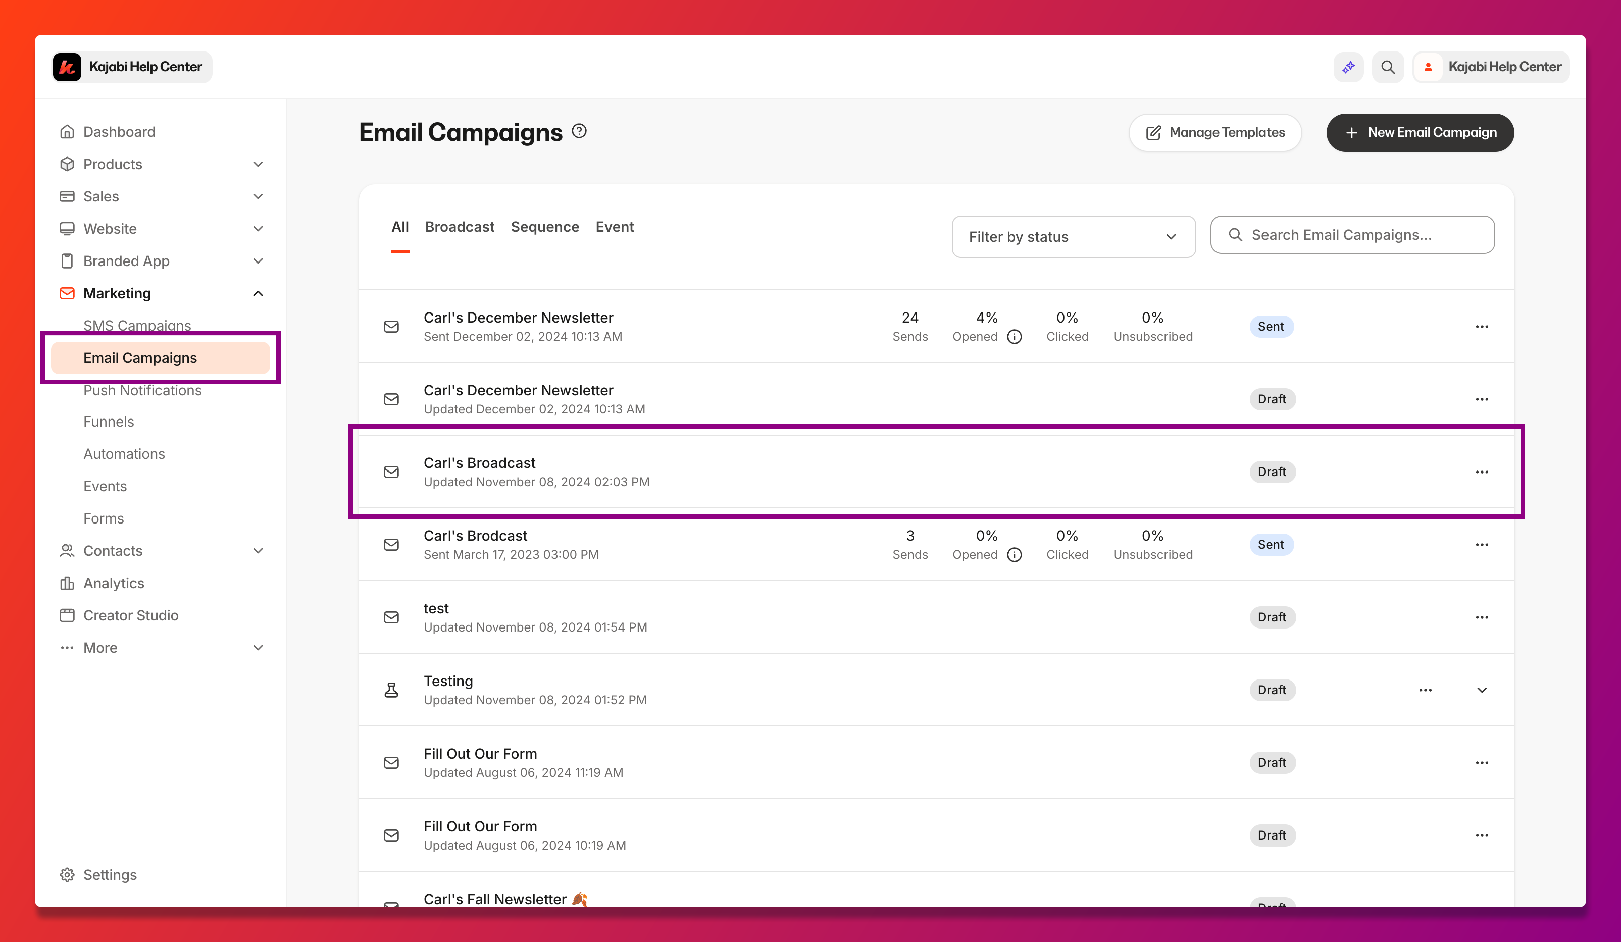Open Push Notifications submenu item
This screenshot has width=1621, height=942.
point(142,390)
